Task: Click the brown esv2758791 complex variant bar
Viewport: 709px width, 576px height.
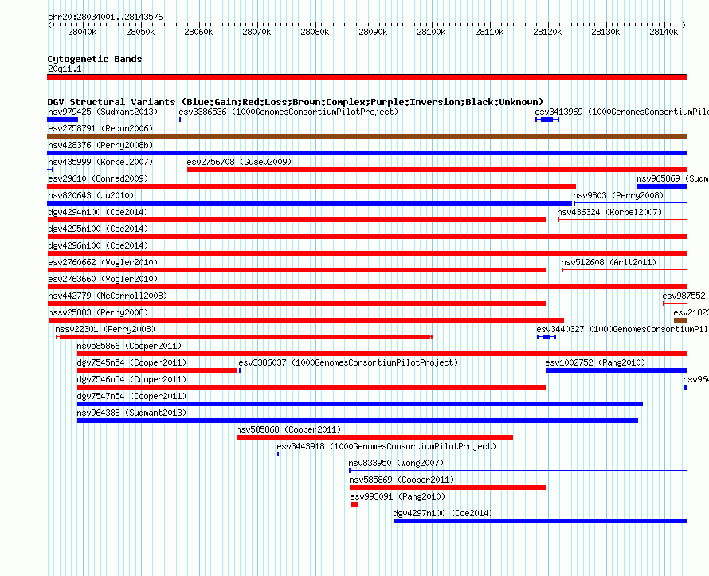Action: coord(366,136)
